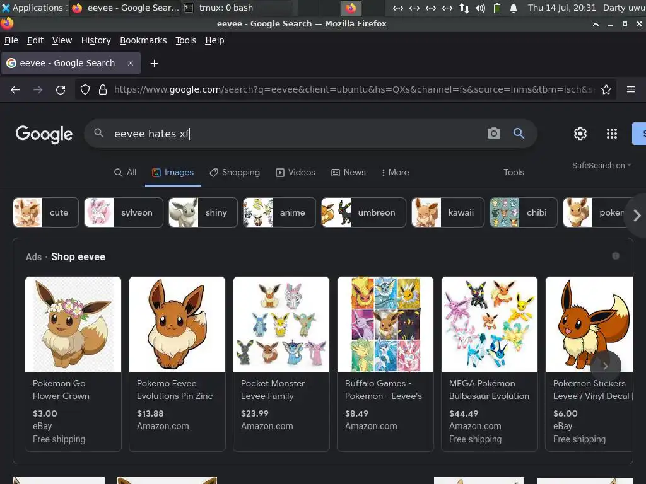Open clock showing Thu 14 Jul
Image resolution: width=646 pixels, height=484 pixels.
tap(562, 8)
